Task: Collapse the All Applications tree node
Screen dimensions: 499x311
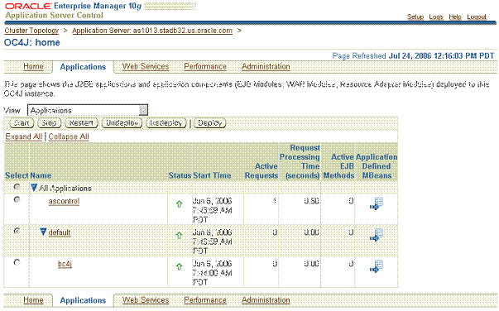Action: (x=34, y=188)
